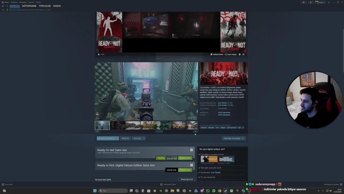This screenshot has width=344, height=194.
Task: Go back with the Steam back arrow
Action: click(3, 6)
